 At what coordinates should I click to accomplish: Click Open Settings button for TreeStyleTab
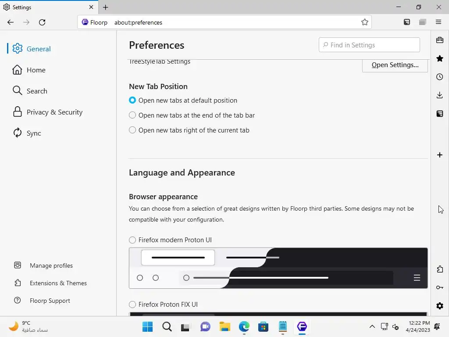[395, 65]
